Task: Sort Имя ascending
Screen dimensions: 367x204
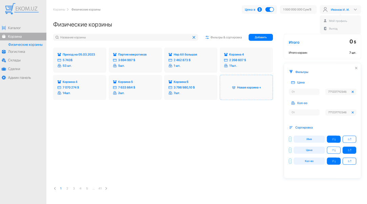Action: [x=349, y=139]
